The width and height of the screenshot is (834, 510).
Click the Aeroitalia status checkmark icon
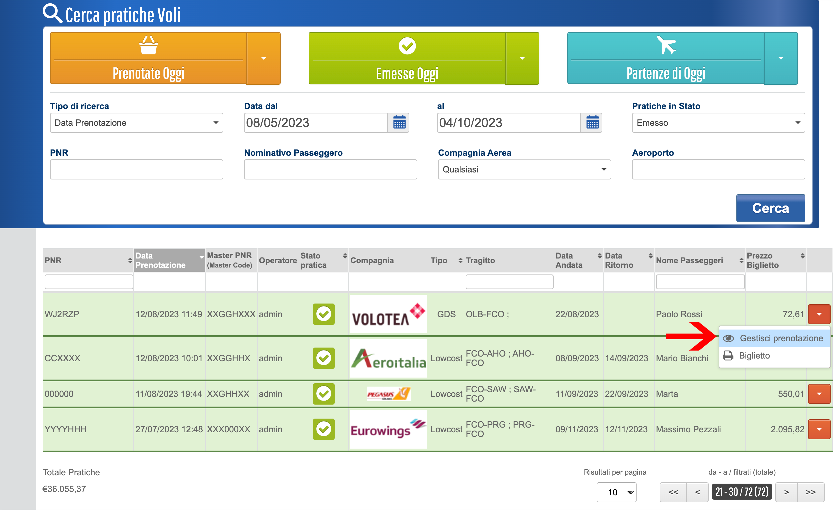[324, 358]
